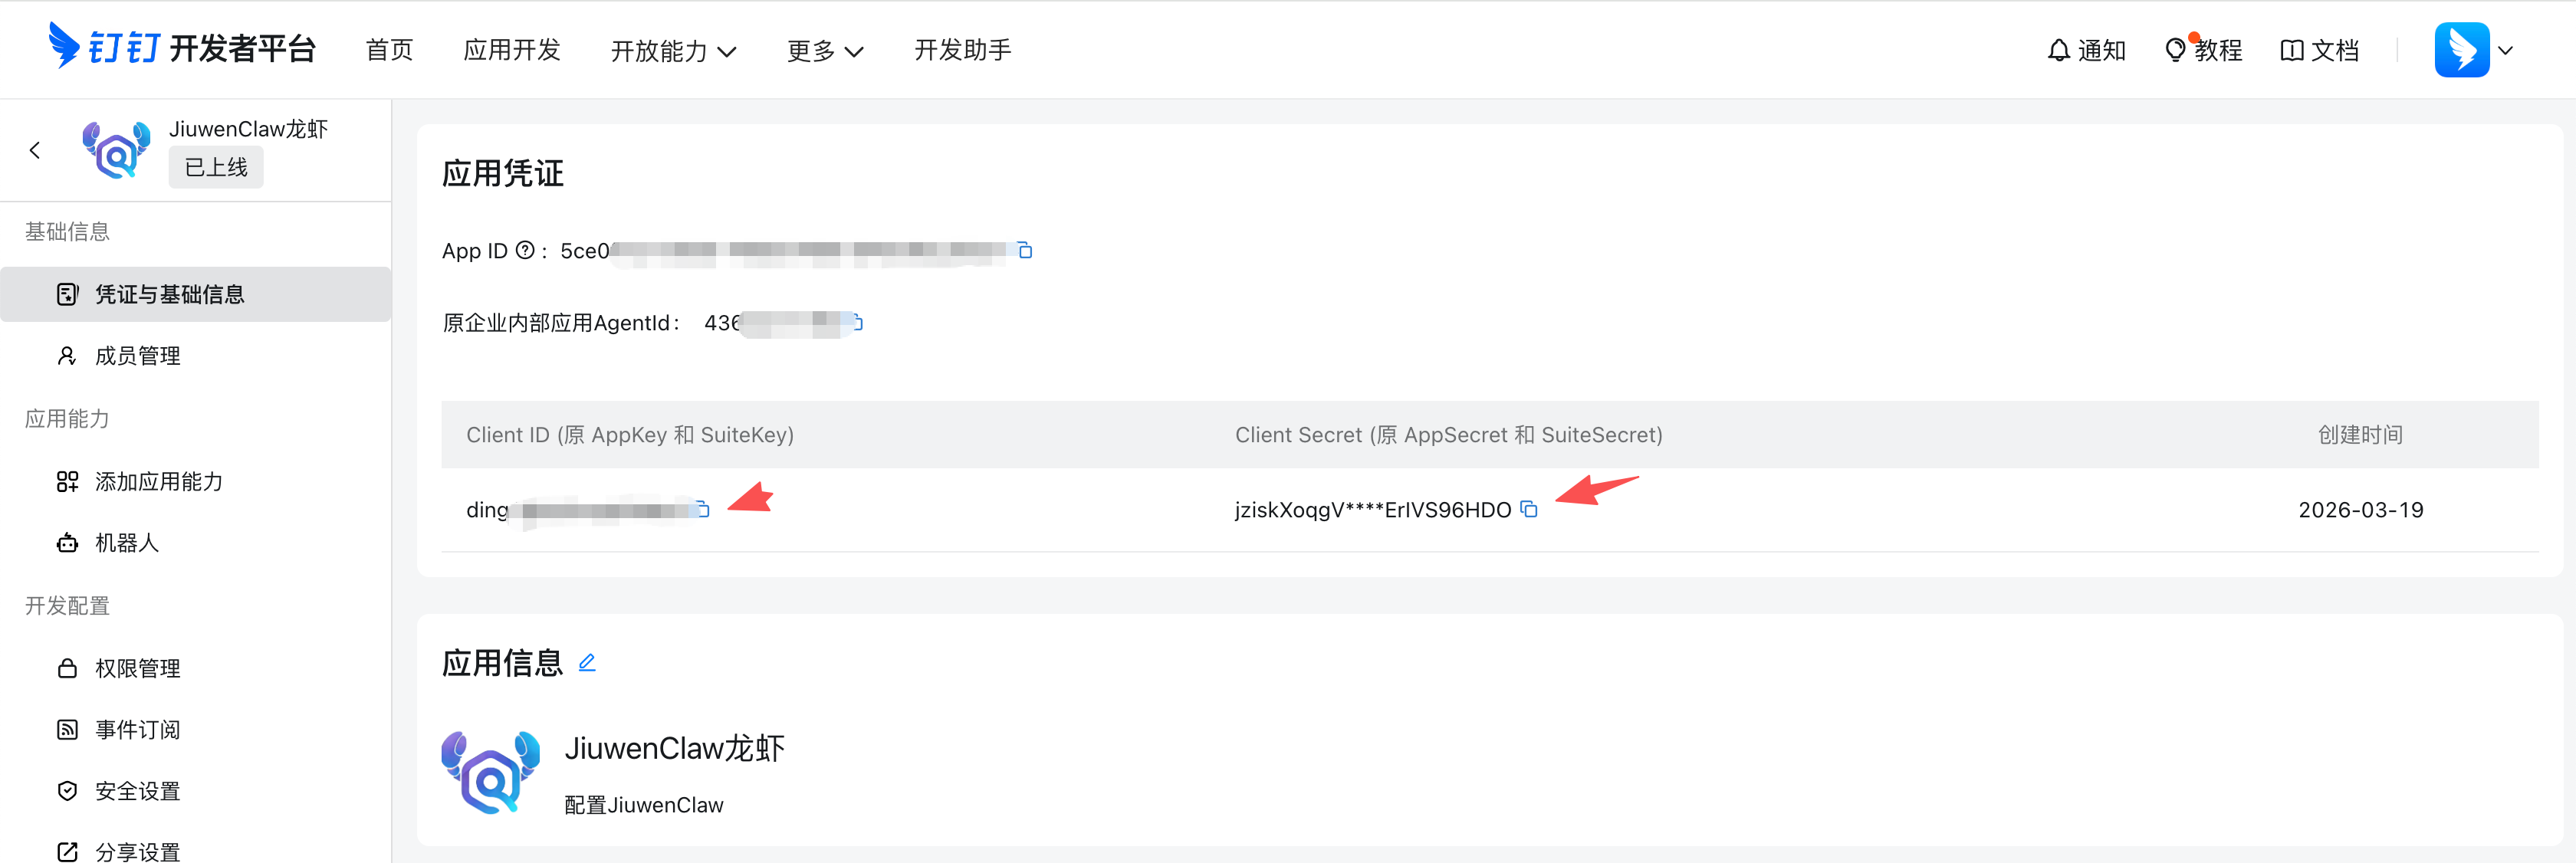Go to 首页
Screen dimensions: 2576x863
(389, 50)
